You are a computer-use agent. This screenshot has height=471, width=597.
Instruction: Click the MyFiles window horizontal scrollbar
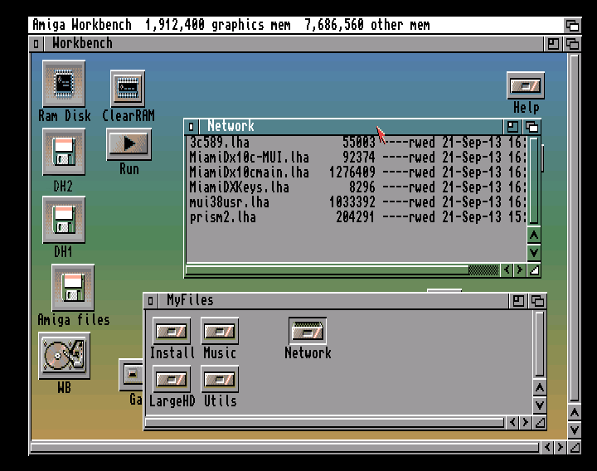pos(324,423)
